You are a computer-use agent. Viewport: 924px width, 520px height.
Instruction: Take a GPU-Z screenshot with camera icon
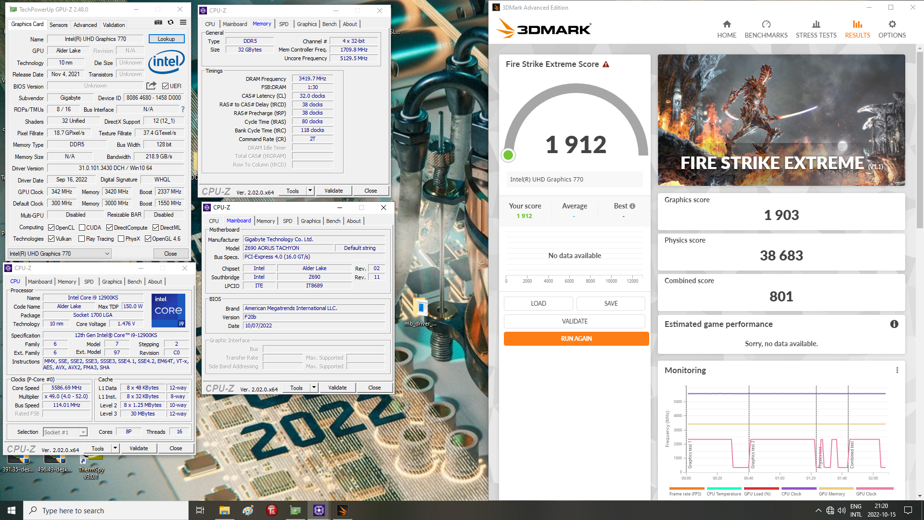pyautogui.click(x=158, y=22)
